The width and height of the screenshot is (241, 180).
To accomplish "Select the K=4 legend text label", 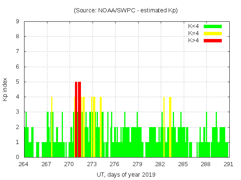I will [194, 33].
